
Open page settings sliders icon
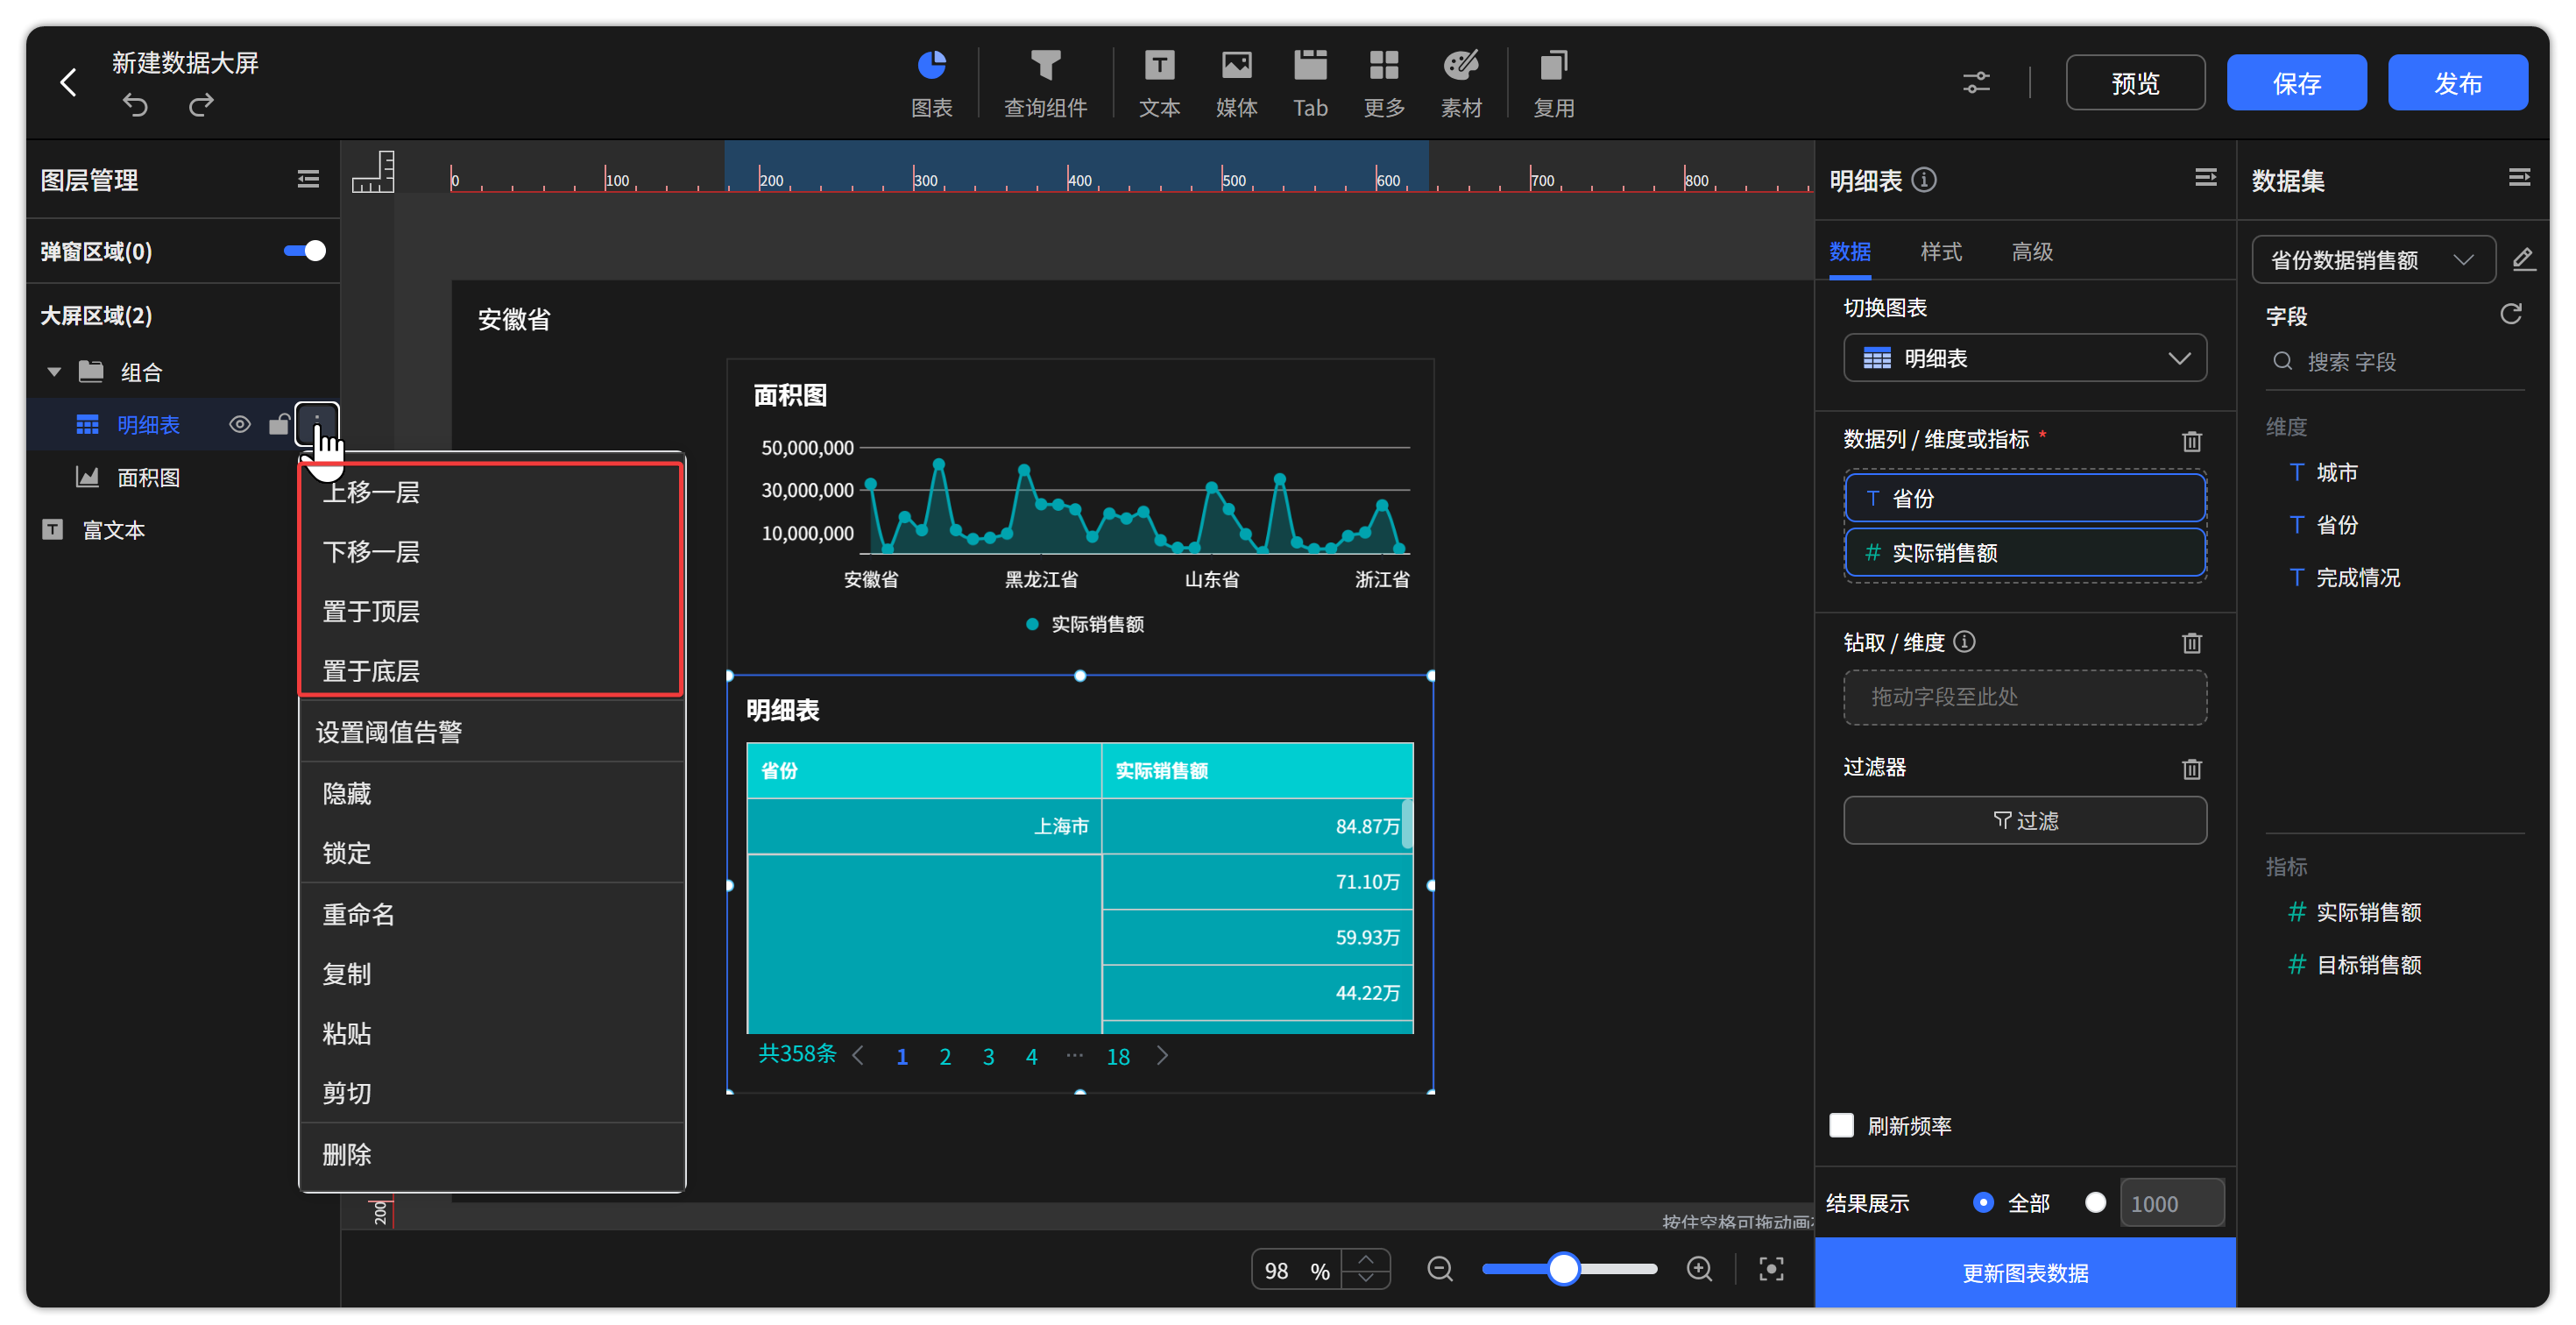pyautogui.click(x=1976, y=82)
